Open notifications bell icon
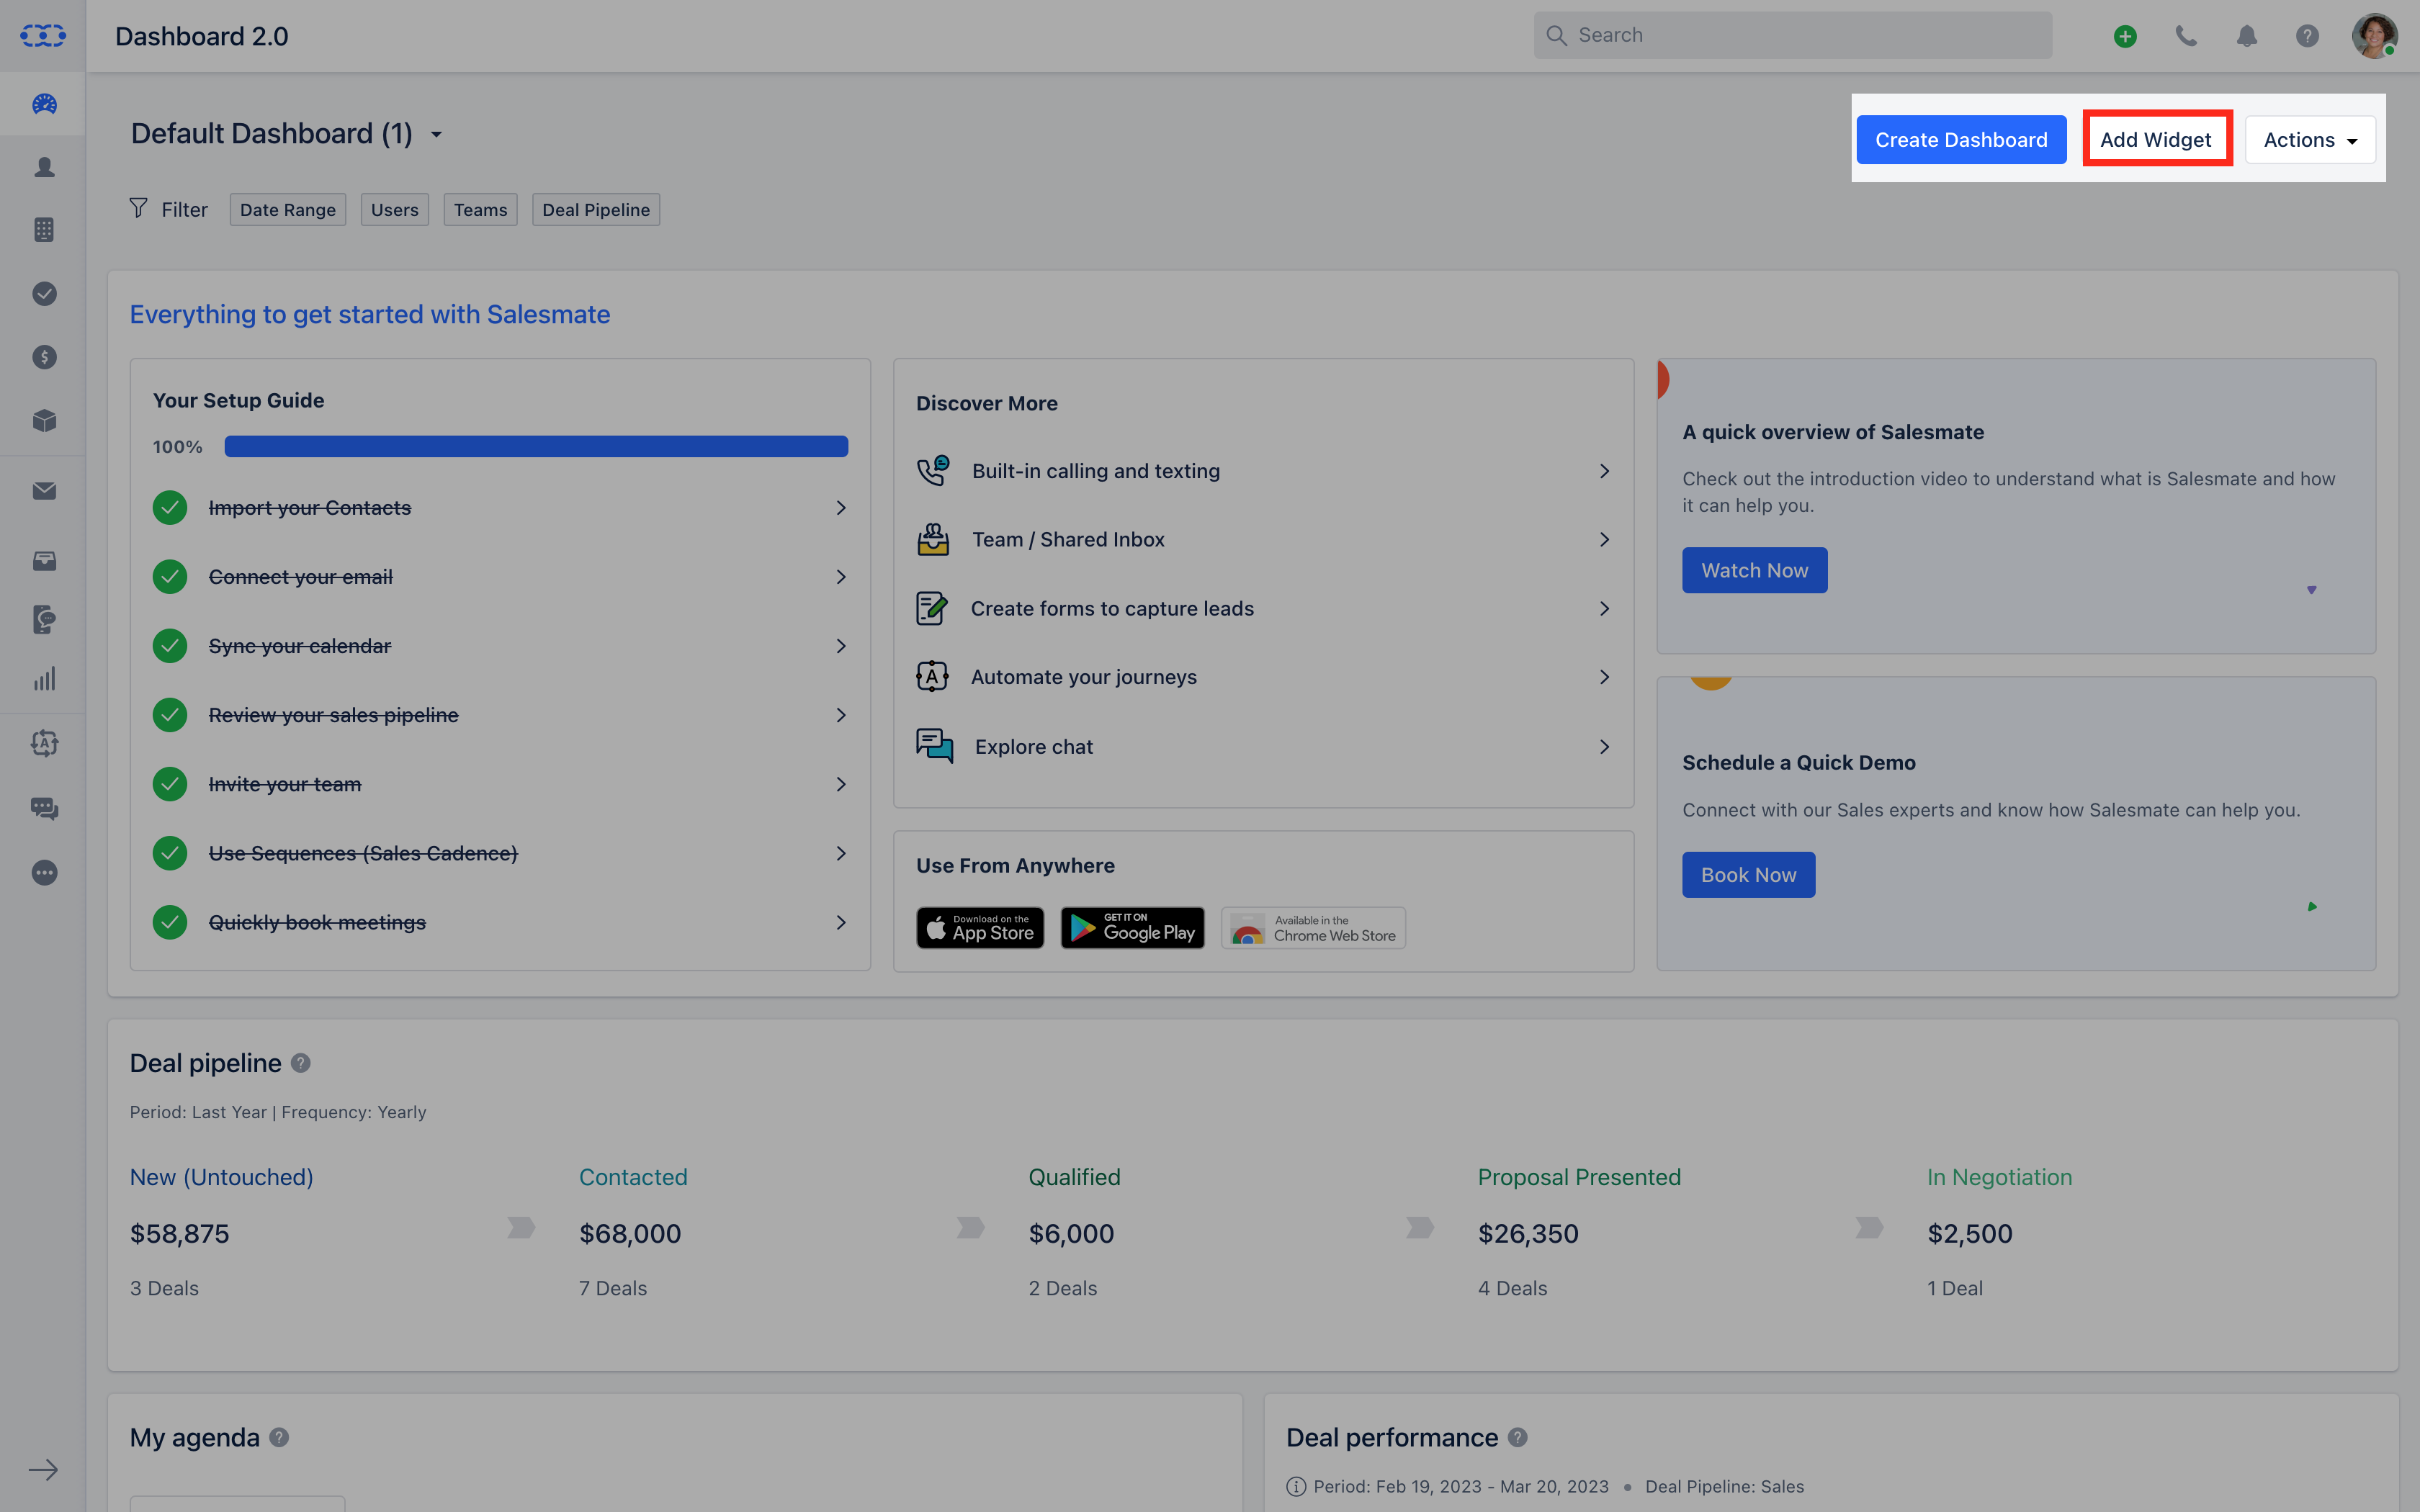 coord(2247,36)
